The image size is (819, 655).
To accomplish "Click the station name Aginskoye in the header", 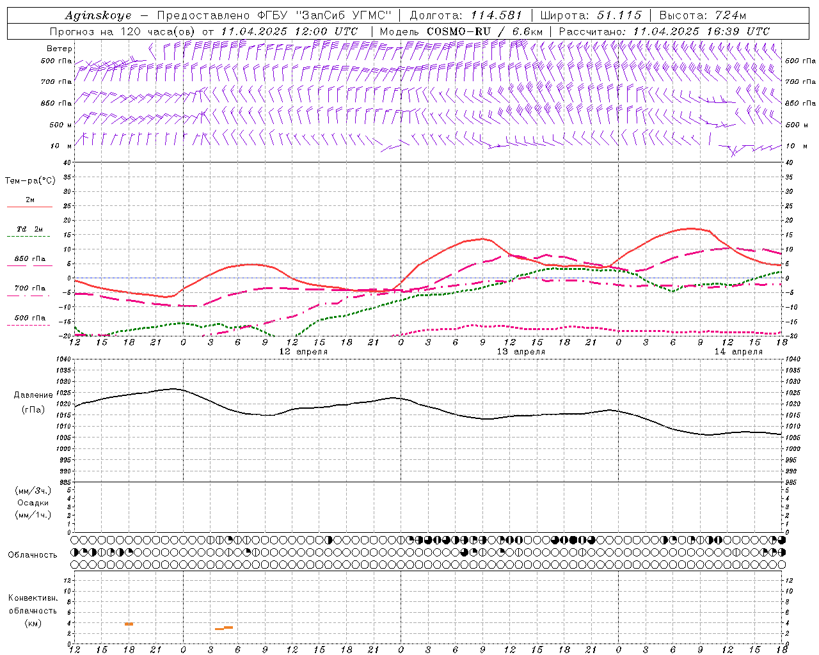I will coord(99,15).
